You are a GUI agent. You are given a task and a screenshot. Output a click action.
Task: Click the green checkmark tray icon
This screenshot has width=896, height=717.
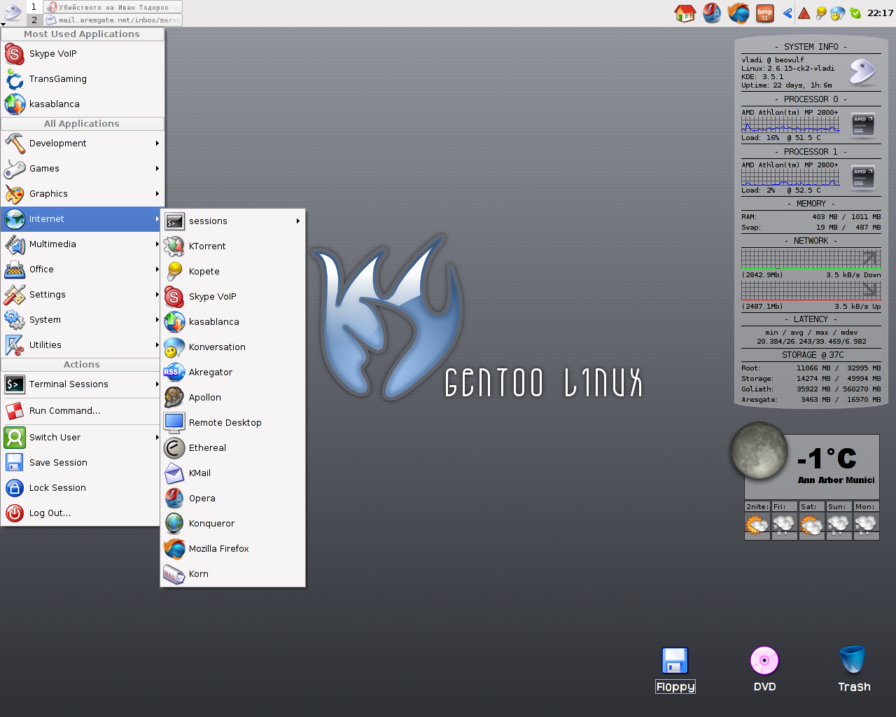click(x=855, y=13)
